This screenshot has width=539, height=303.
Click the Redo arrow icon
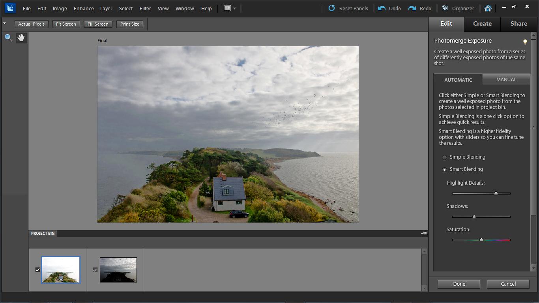(412, 8)
